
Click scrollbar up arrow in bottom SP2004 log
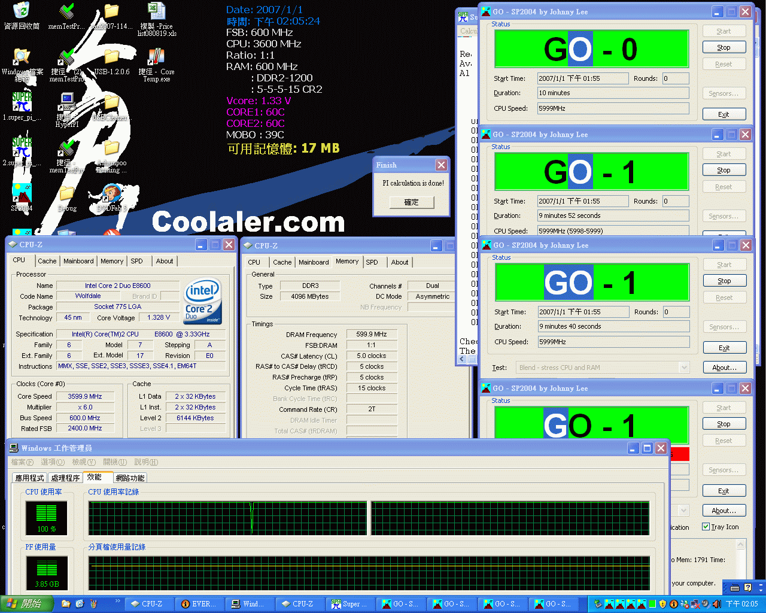(741, 544)
